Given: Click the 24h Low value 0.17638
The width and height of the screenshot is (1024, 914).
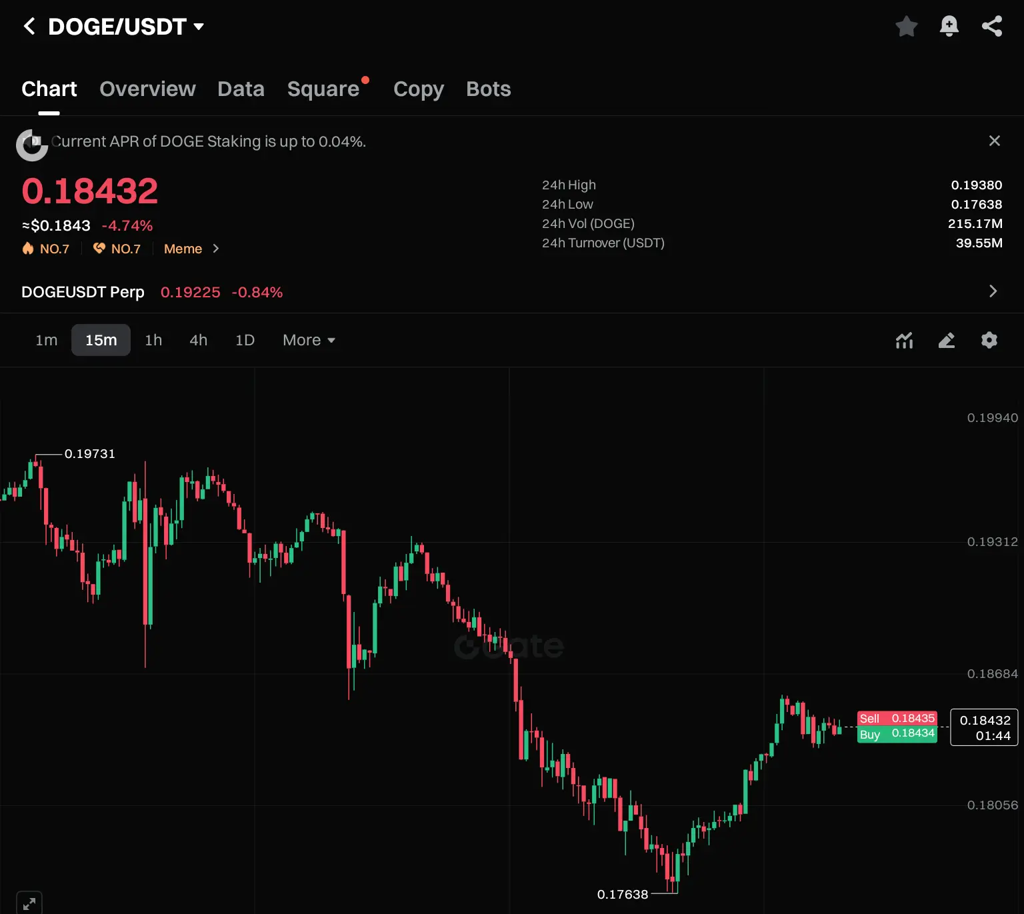Looking at the screenshot, I should [x=977, y=205].
